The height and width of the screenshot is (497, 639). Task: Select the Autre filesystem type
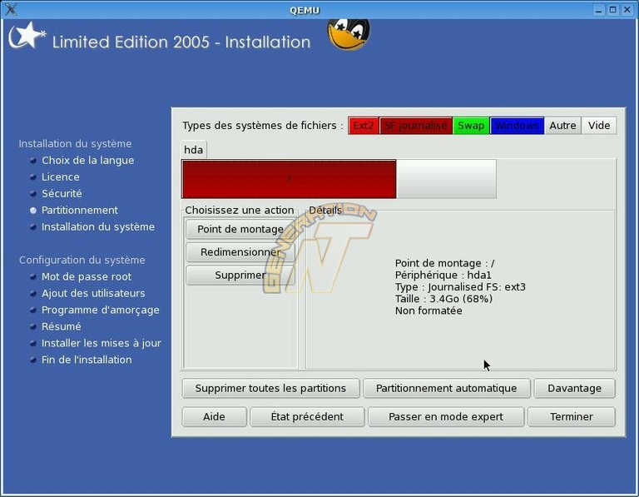pos(562,126)
